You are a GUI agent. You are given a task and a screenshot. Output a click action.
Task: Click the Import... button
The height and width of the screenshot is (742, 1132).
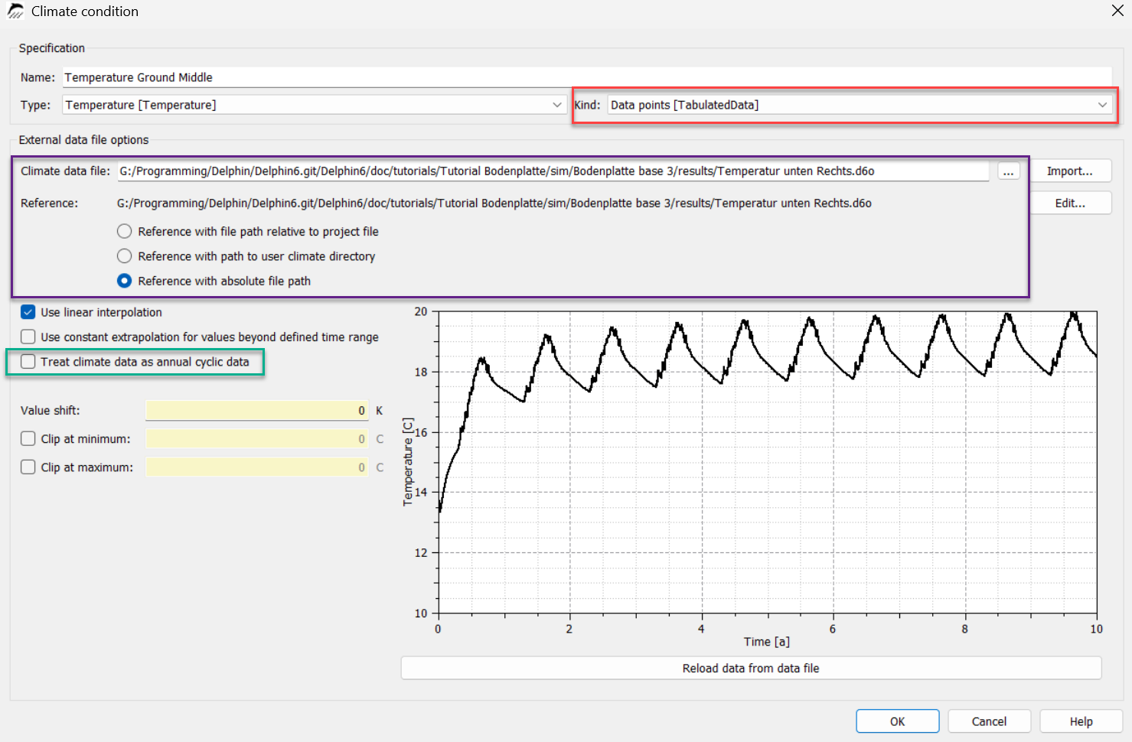pyautogui.click(x=1070, y=171)
